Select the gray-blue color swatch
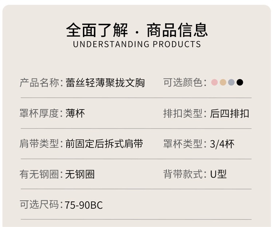 coord(231,82)
